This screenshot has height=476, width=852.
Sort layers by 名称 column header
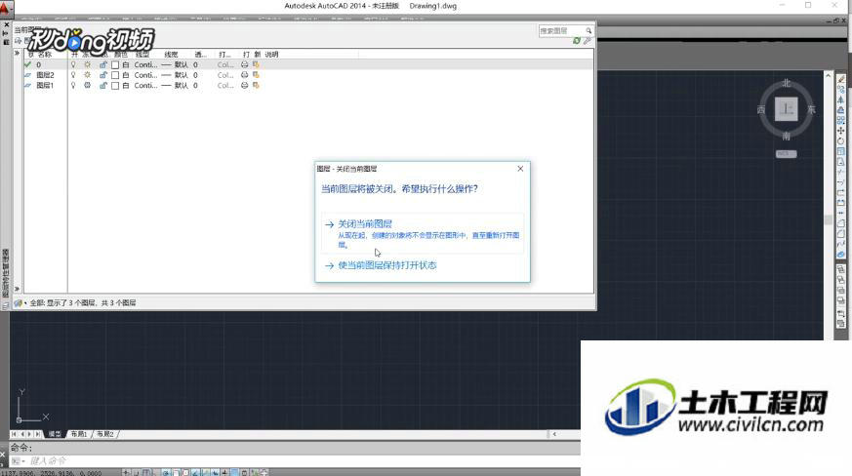click(44, 55)
